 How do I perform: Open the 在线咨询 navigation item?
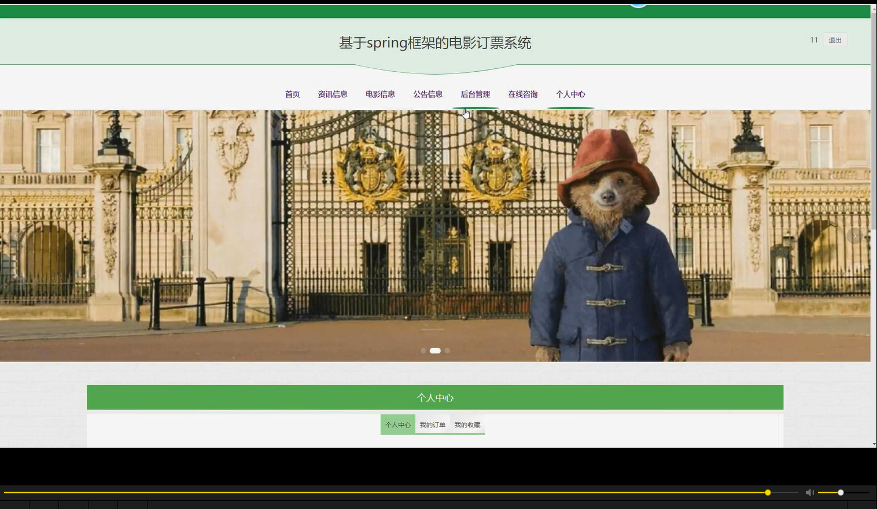(x=522, y=94)
